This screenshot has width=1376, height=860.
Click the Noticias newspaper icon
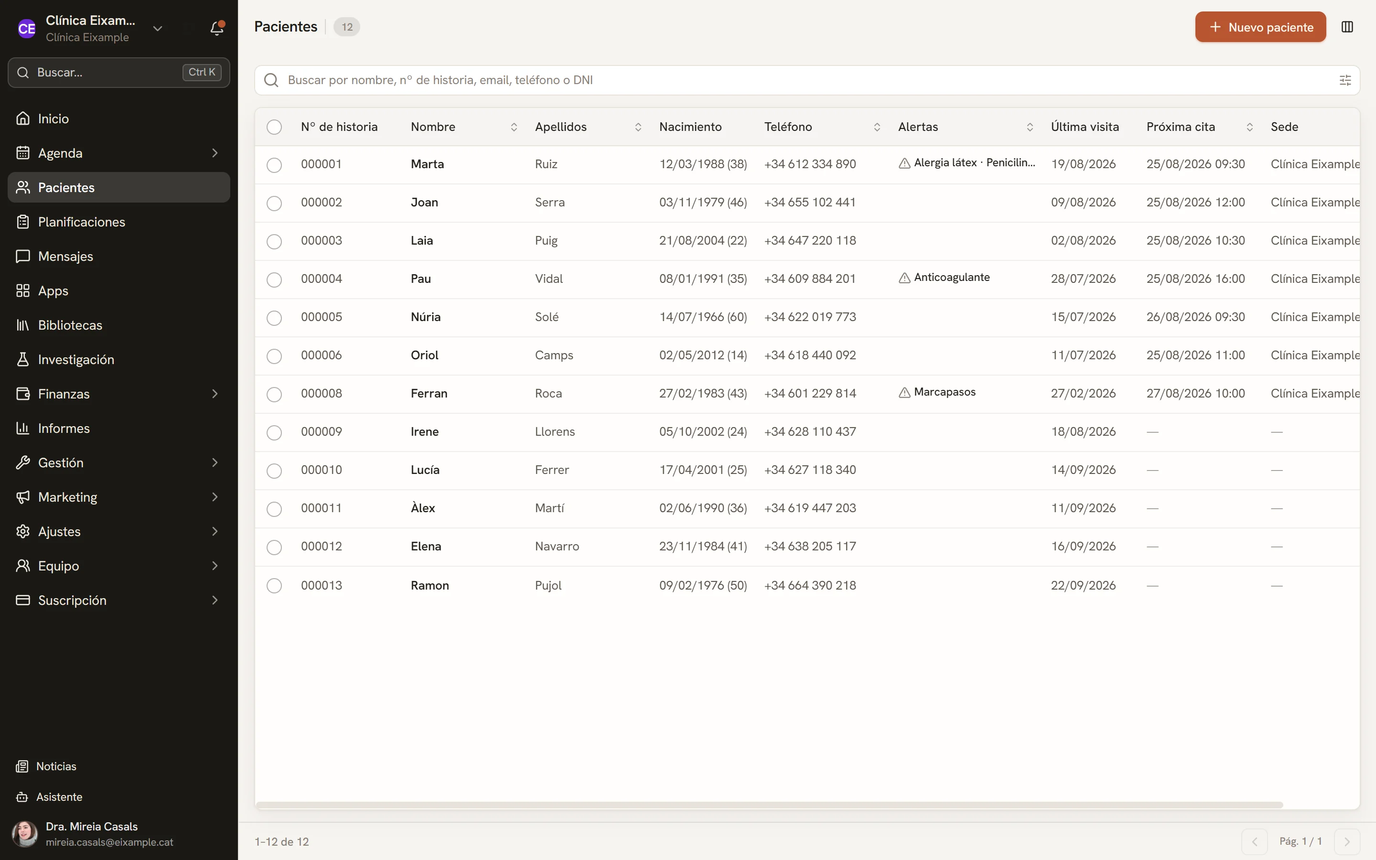pyautogui.click(x=22, y=766)
